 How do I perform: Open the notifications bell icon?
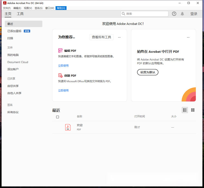pyautogui.click(x=182, y=14)
